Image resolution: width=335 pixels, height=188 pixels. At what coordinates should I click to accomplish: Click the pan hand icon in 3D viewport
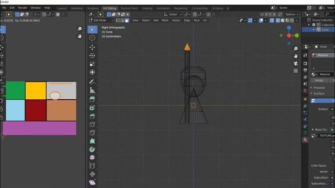(296, 56)
